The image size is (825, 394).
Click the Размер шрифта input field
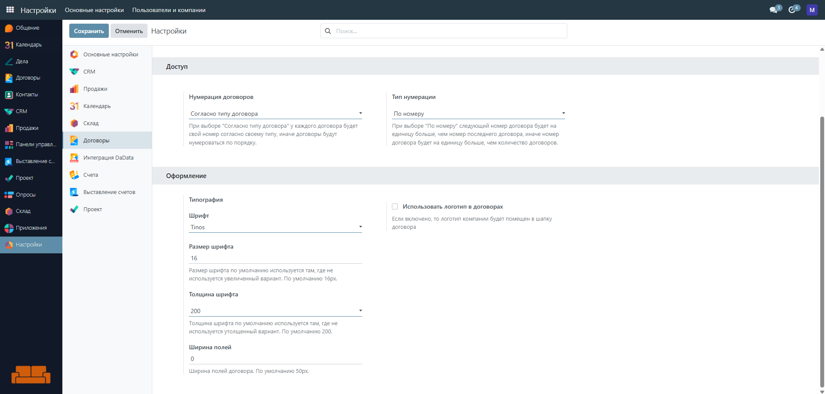coord(275,258)
